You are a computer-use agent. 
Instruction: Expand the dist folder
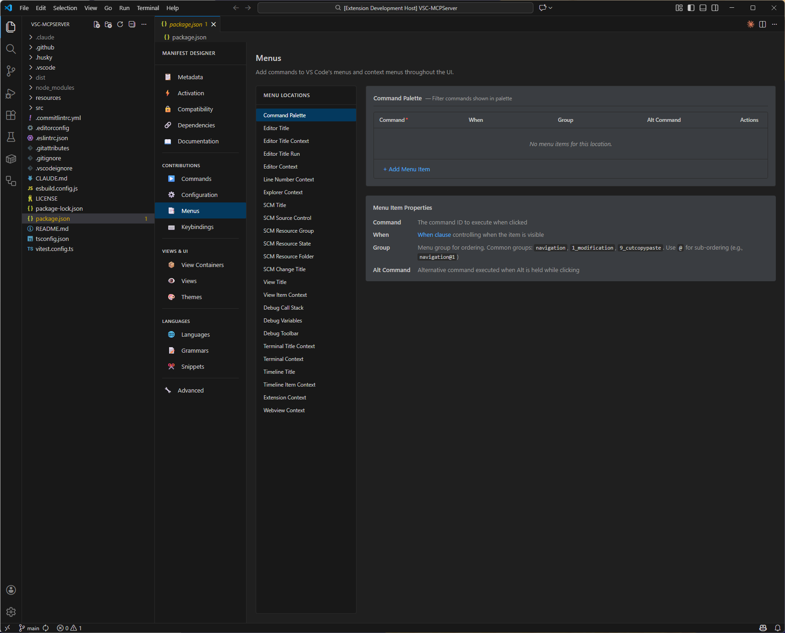(88, 77)
